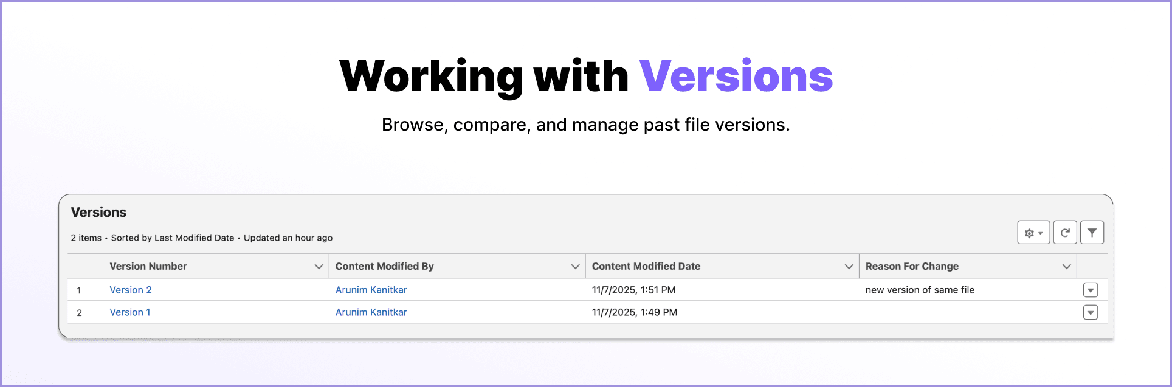This screenshot has height=387, width=1172.
Task: Sort by the Version Number column
Action: (x=148, y=266)
